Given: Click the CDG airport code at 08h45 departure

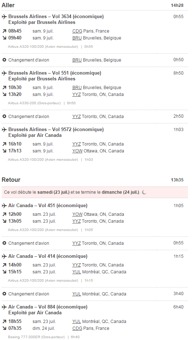Looking at the screenshot, I should click(x=77, y=31).
